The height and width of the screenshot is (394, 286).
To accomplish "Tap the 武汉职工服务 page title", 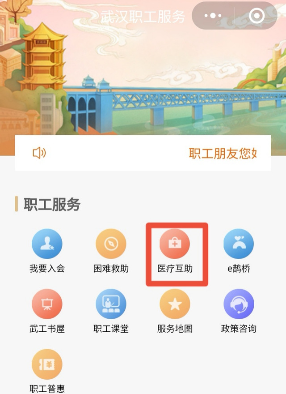I will (x=143, y=17).
